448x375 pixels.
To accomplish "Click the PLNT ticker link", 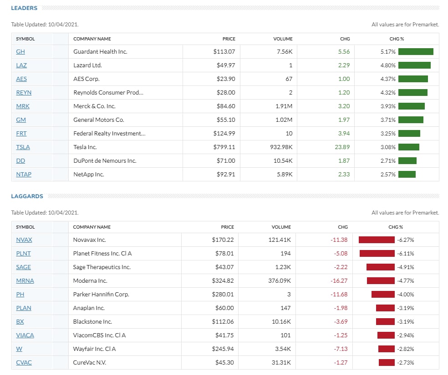I will tap(23, 254).
